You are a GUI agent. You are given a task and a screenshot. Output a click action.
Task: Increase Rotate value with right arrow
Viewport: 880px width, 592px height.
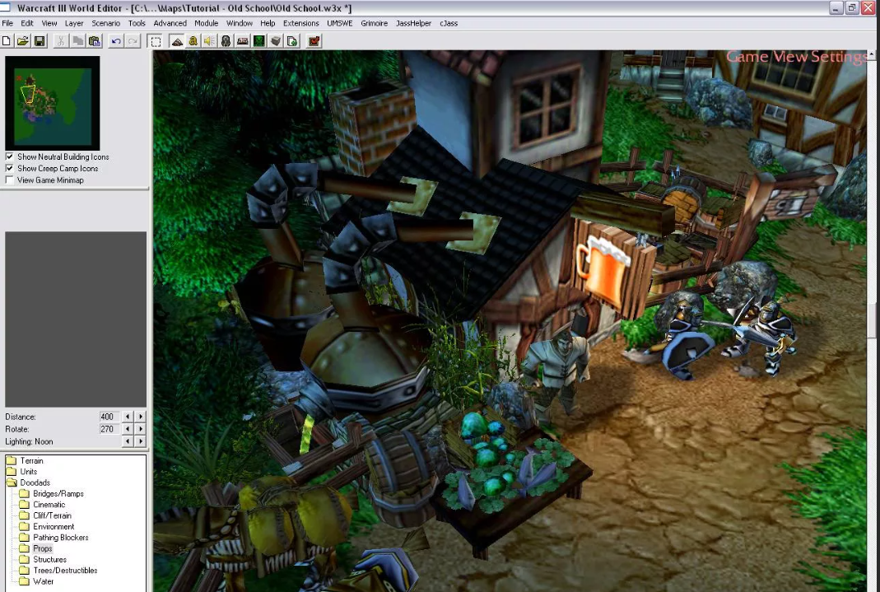pos(140,429)
